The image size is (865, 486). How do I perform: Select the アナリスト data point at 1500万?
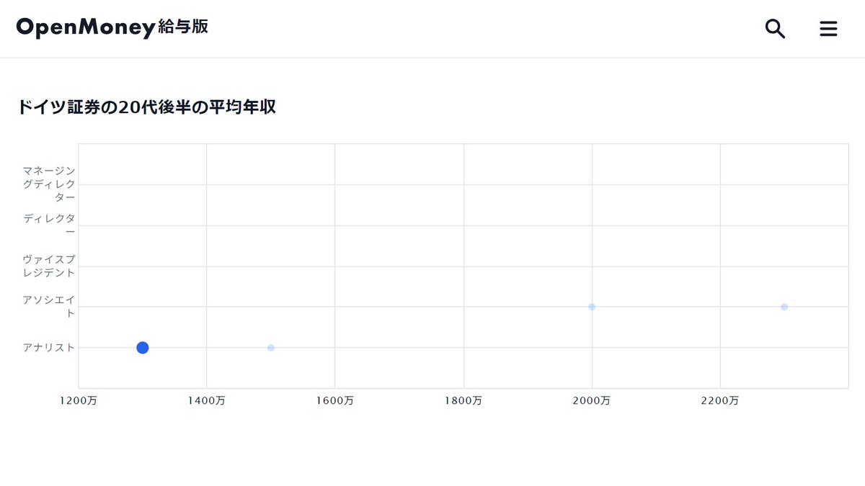pos(271,348)
